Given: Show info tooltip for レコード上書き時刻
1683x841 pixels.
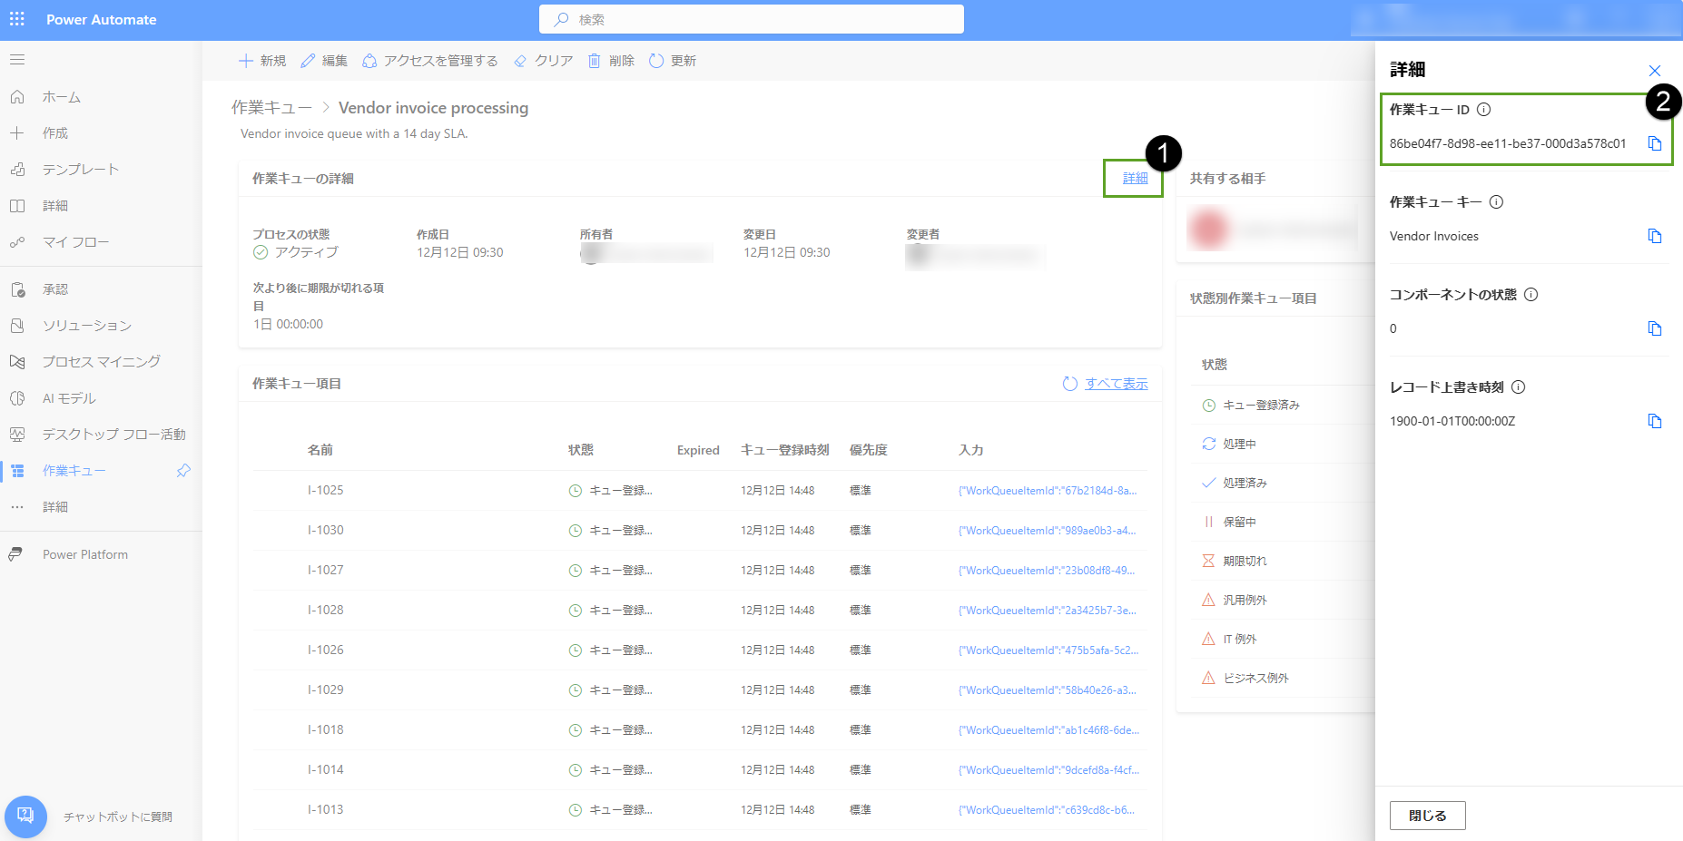Looking at the screenshot, I should click(1519, 387).
